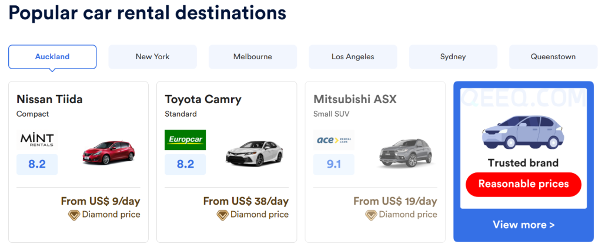
Task: Select the Auckland destination tab
Action: click(52, 57)
